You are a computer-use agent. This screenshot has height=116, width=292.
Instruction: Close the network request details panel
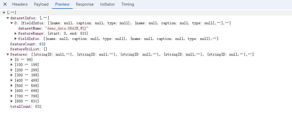pyautogui.click(x=5, y=4)
